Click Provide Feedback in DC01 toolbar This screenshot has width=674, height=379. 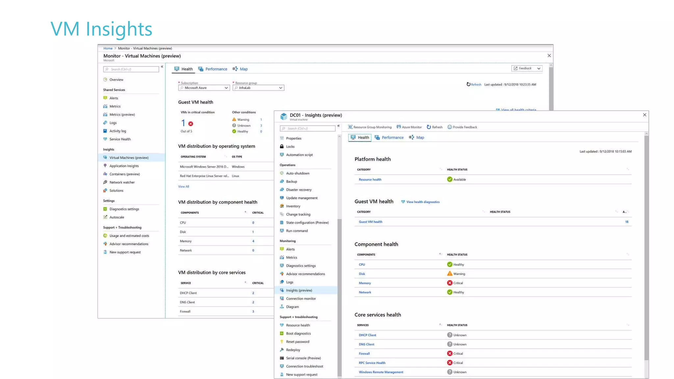click(x=462, y=127)
